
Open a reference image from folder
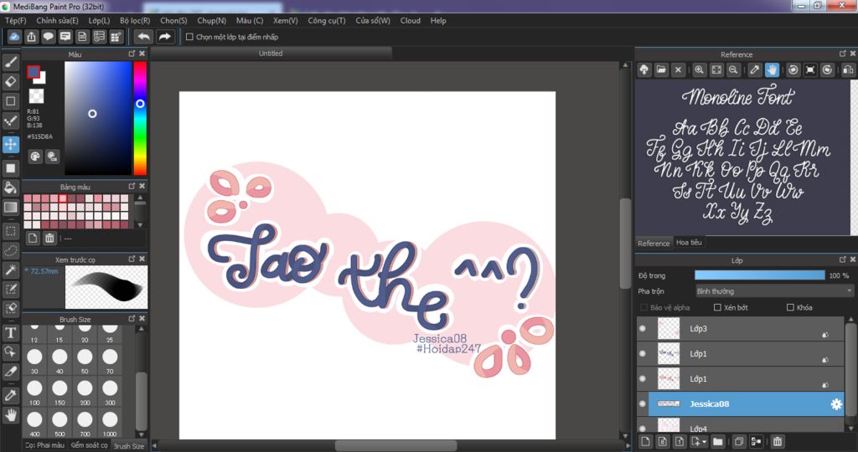click(x=661, y=70)
